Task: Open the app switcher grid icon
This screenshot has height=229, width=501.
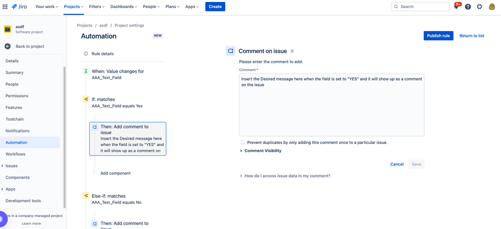Action: click(5, 6)
